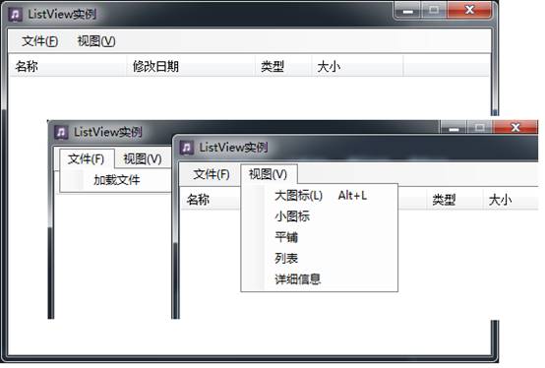
Task: Choose 加载文件 from the File menu
Action: (x=116, y=180)
